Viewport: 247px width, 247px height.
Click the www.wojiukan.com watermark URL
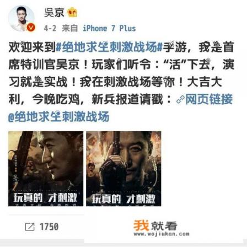(x=162, y=234)
